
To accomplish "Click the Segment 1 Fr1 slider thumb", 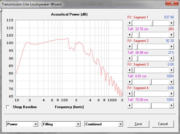I will [152, 23].
